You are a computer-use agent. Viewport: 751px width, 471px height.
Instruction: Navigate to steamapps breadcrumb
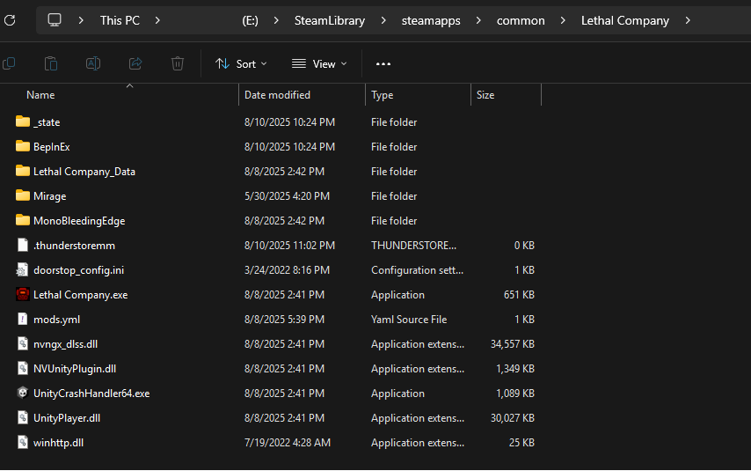pos(431,20)
